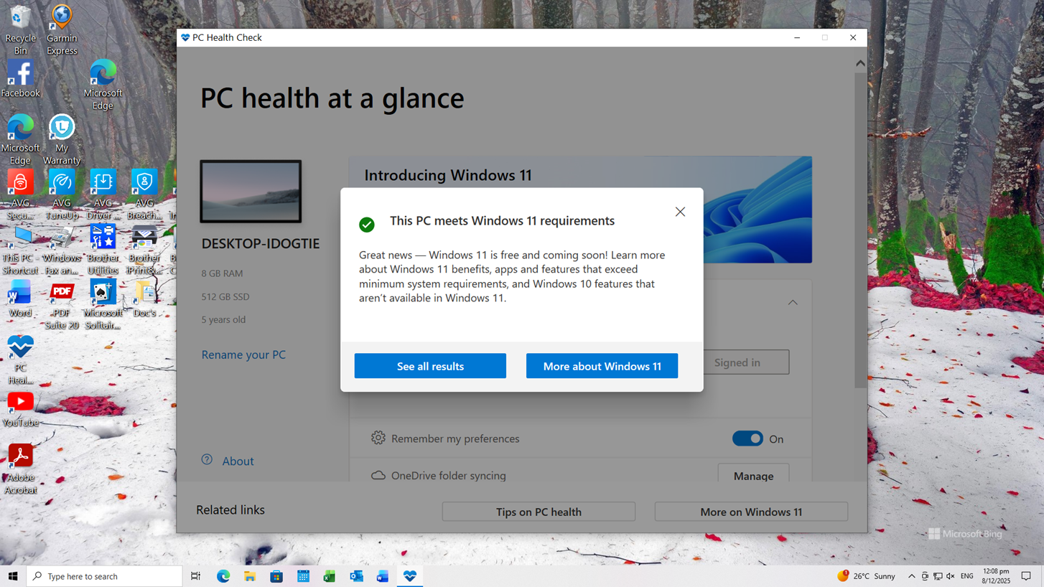Open This PC shortcut on desktop
1044x587 pixels.
point(20,250)
